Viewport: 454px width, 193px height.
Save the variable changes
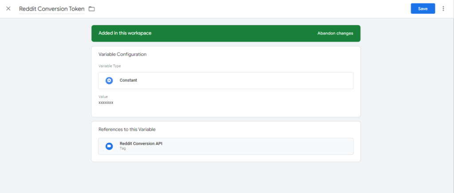coord(423,9)
